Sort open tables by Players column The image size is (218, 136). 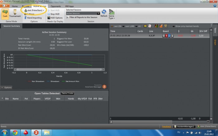coord(37,99)
